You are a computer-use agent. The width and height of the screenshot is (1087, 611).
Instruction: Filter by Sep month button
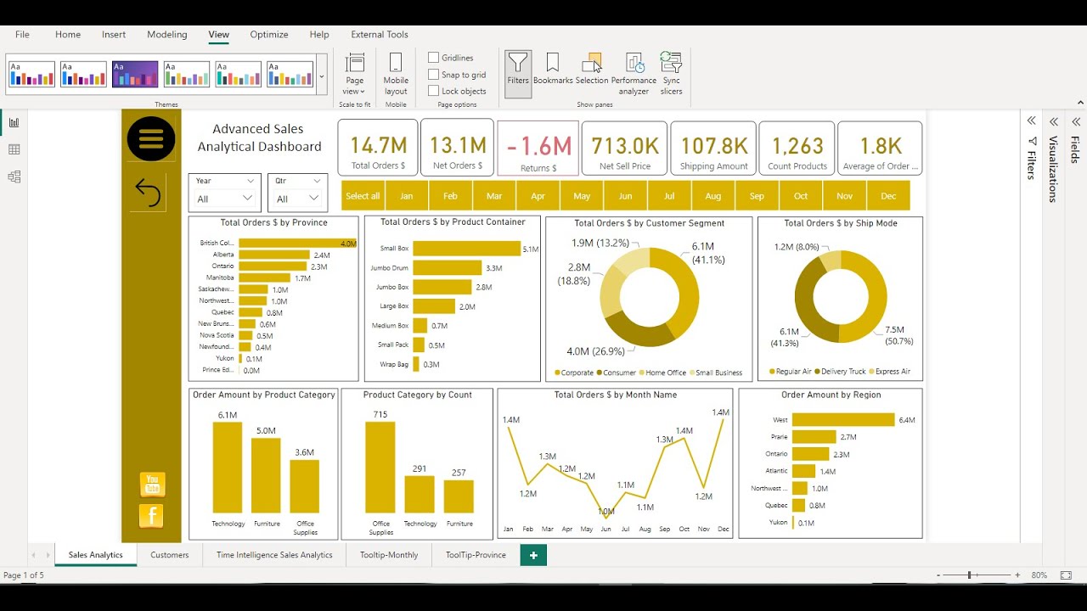point(757,196)
